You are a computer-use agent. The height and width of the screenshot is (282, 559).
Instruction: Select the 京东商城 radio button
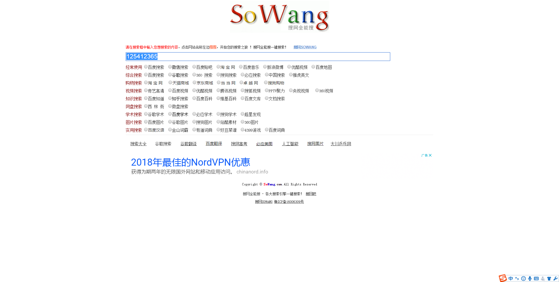(194, 83)
